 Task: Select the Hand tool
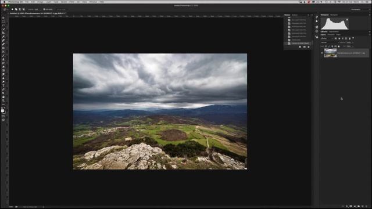(x=3, y=97)
